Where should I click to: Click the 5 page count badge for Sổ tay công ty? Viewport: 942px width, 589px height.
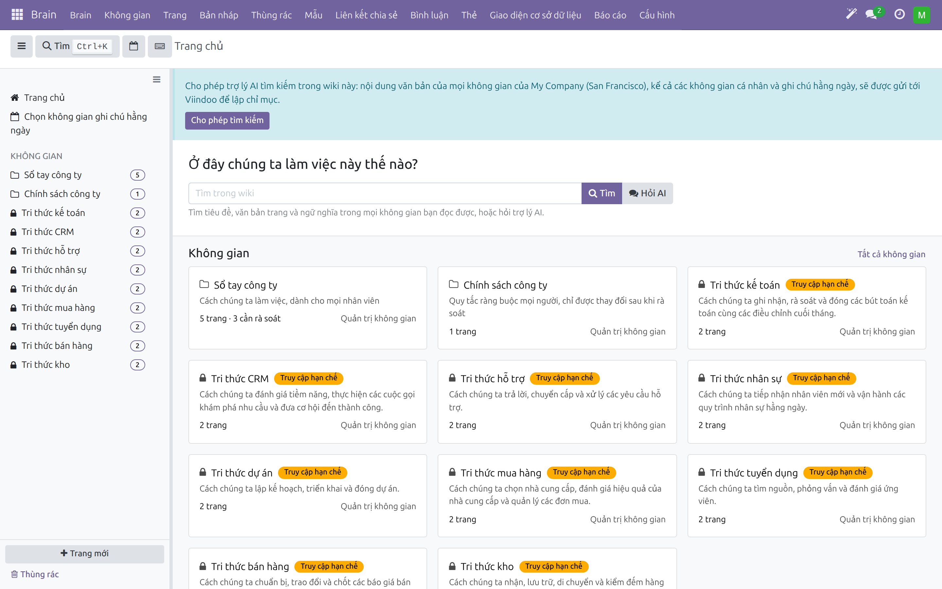point(137,175)
